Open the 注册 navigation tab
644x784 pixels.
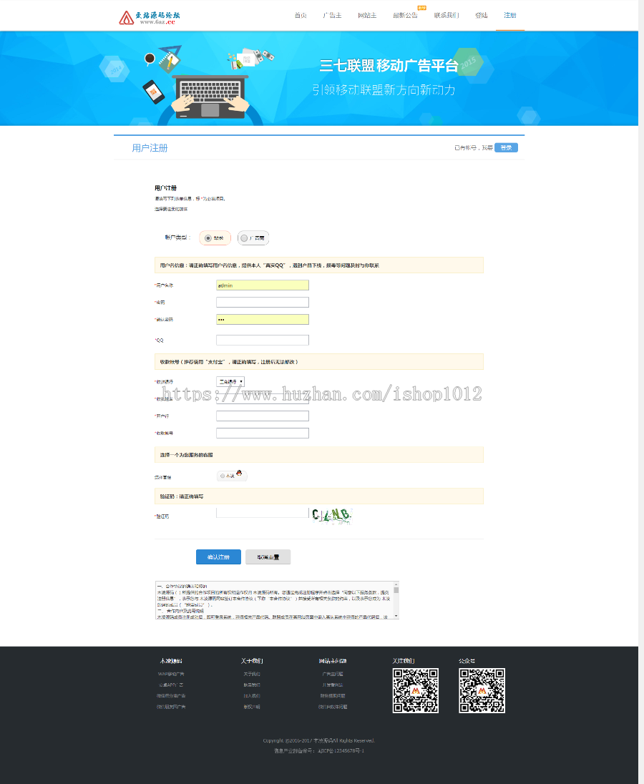[510, 16]
